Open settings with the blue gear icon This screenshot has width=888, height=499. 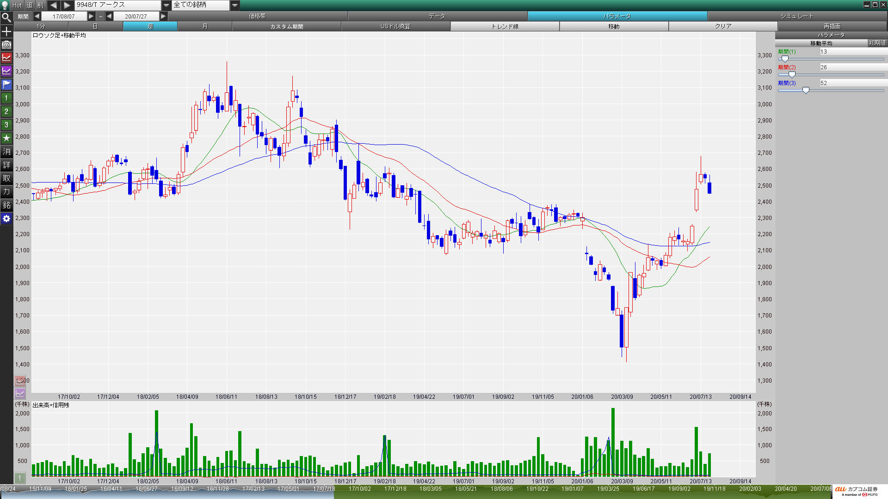[x=6, y=219]
